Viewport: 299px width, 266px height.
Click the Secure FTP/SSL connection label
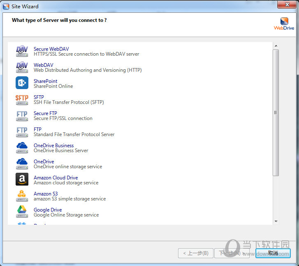63,118
